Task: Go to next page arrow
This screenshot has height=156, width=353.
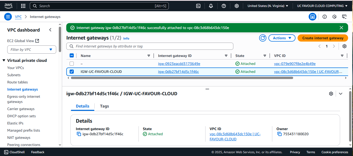Action: (334, 46)
